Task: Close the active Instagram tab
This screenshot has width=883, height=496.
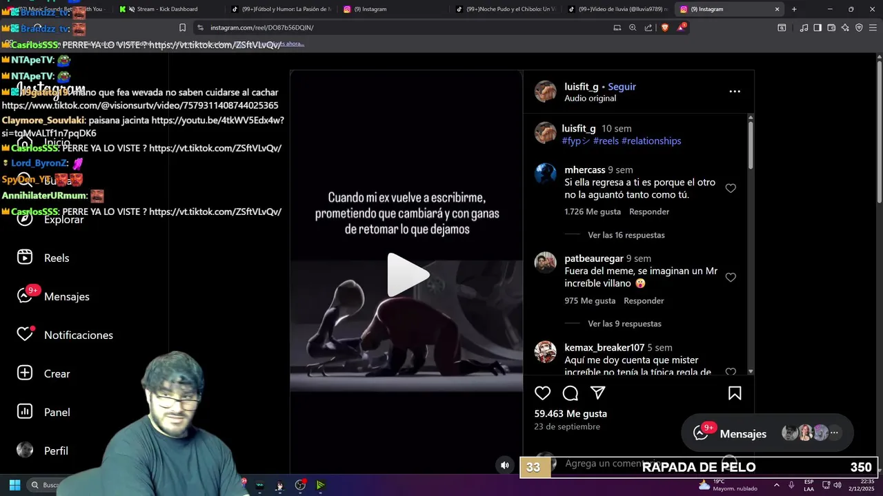Action: tap(777, 9)
